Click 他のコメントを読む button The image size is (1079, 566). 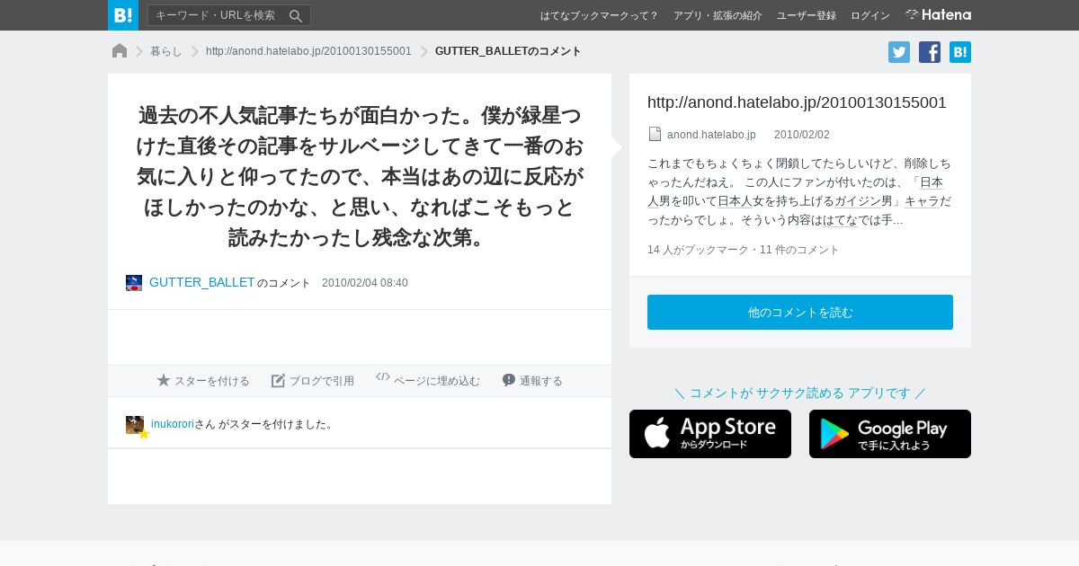800,312
